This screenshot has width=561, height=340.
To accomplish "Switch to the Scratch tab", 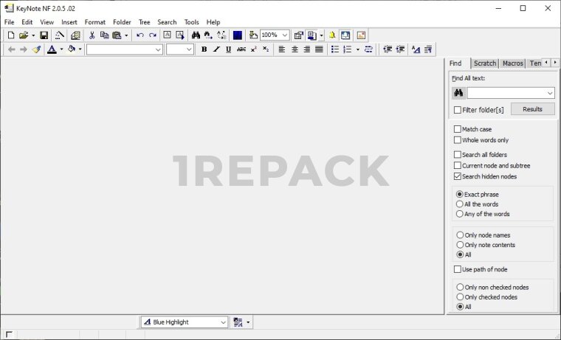I will [485, 63].
